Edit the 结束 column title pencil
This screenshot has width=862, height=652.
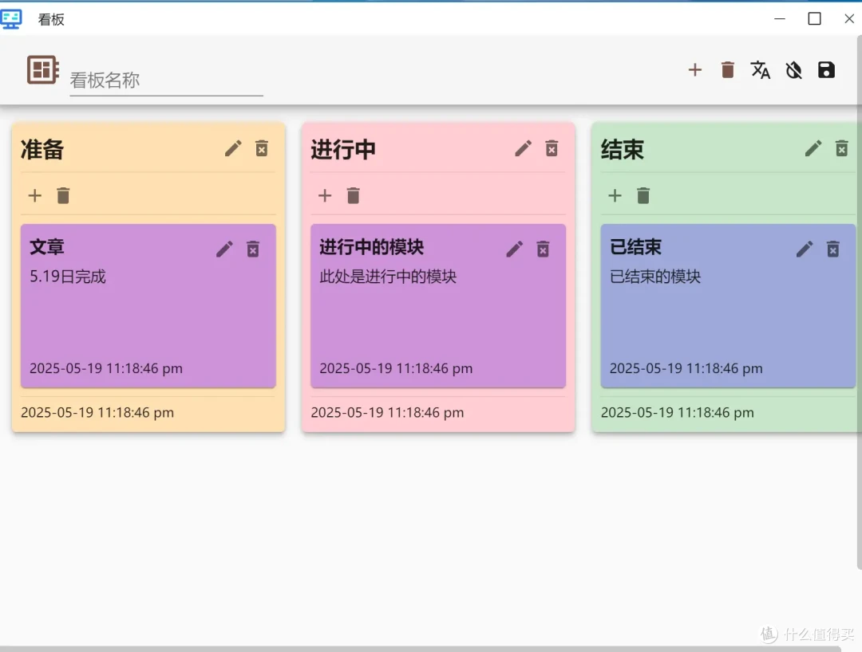[813, 148]
